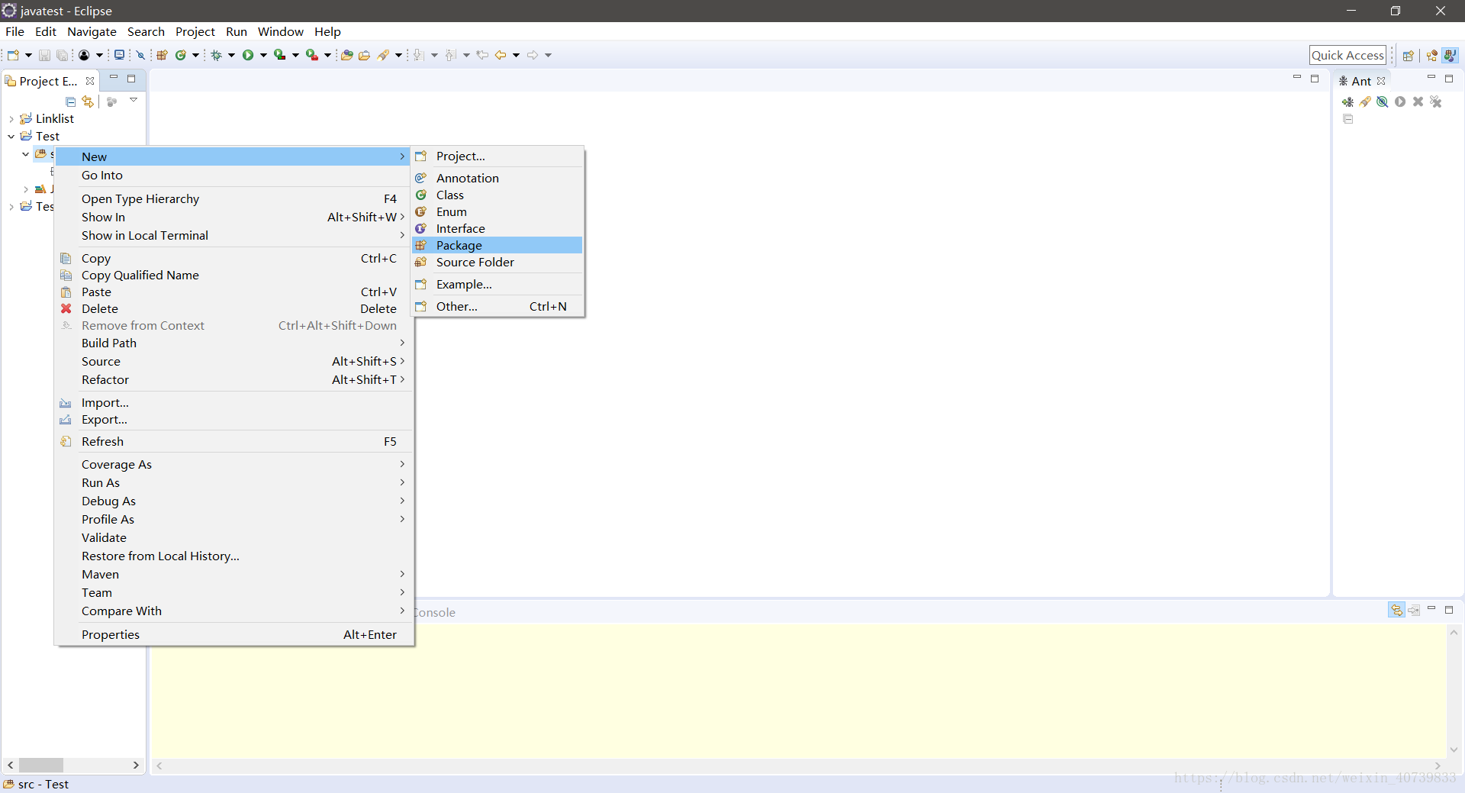Viewport: 1465px width, 793px height.
Task: Open the New wizard dropdown arrow
Action: point(28,55)
